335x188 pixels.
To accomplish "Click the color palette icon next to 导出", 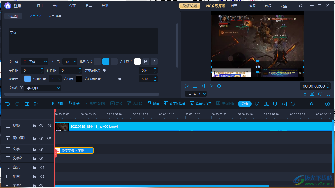I will pos(257,104).
